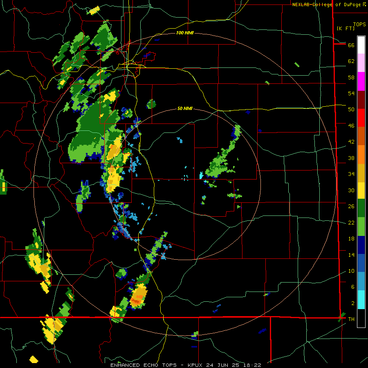Click the cyan 10 kft legend swatch
Image resolution: width=368 pixels, height=368 pixels.
coord(361,300)
